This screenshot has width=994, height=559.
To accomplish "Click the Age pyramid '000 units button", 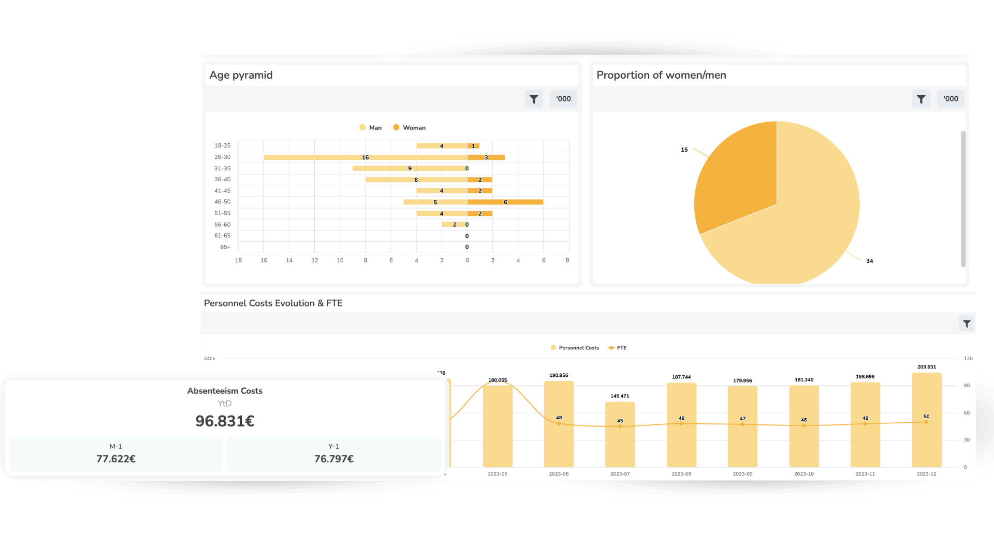I will point(563,99).
